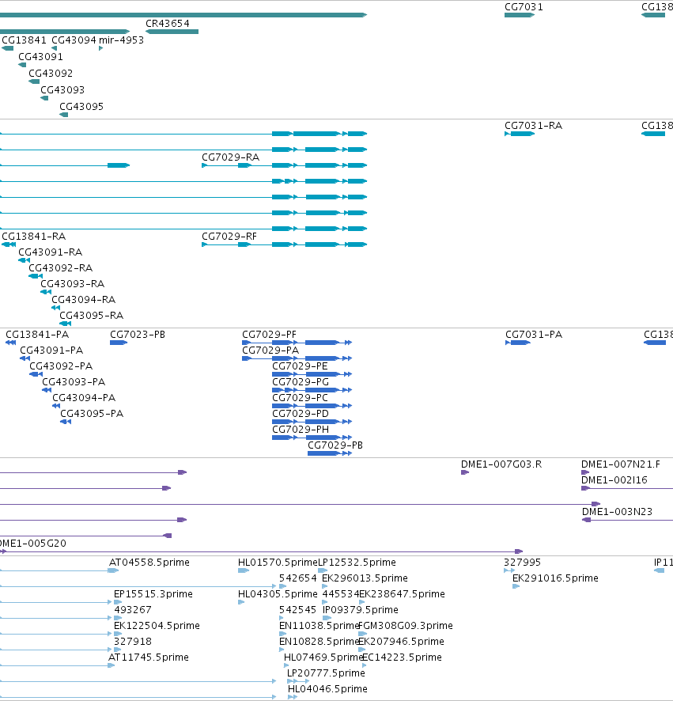Select the AT04558.5prime EST label
The image size is (673, 701).
(x=149, y=563)
